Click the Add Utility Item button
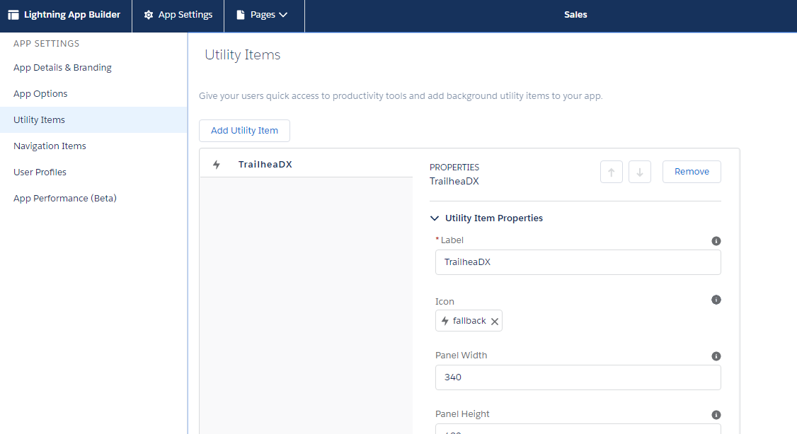 pos(244,131)
